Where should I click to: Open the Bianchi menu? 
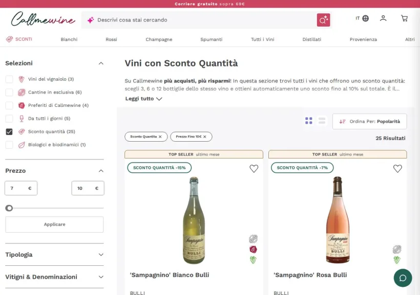click(x=69, y=39)
